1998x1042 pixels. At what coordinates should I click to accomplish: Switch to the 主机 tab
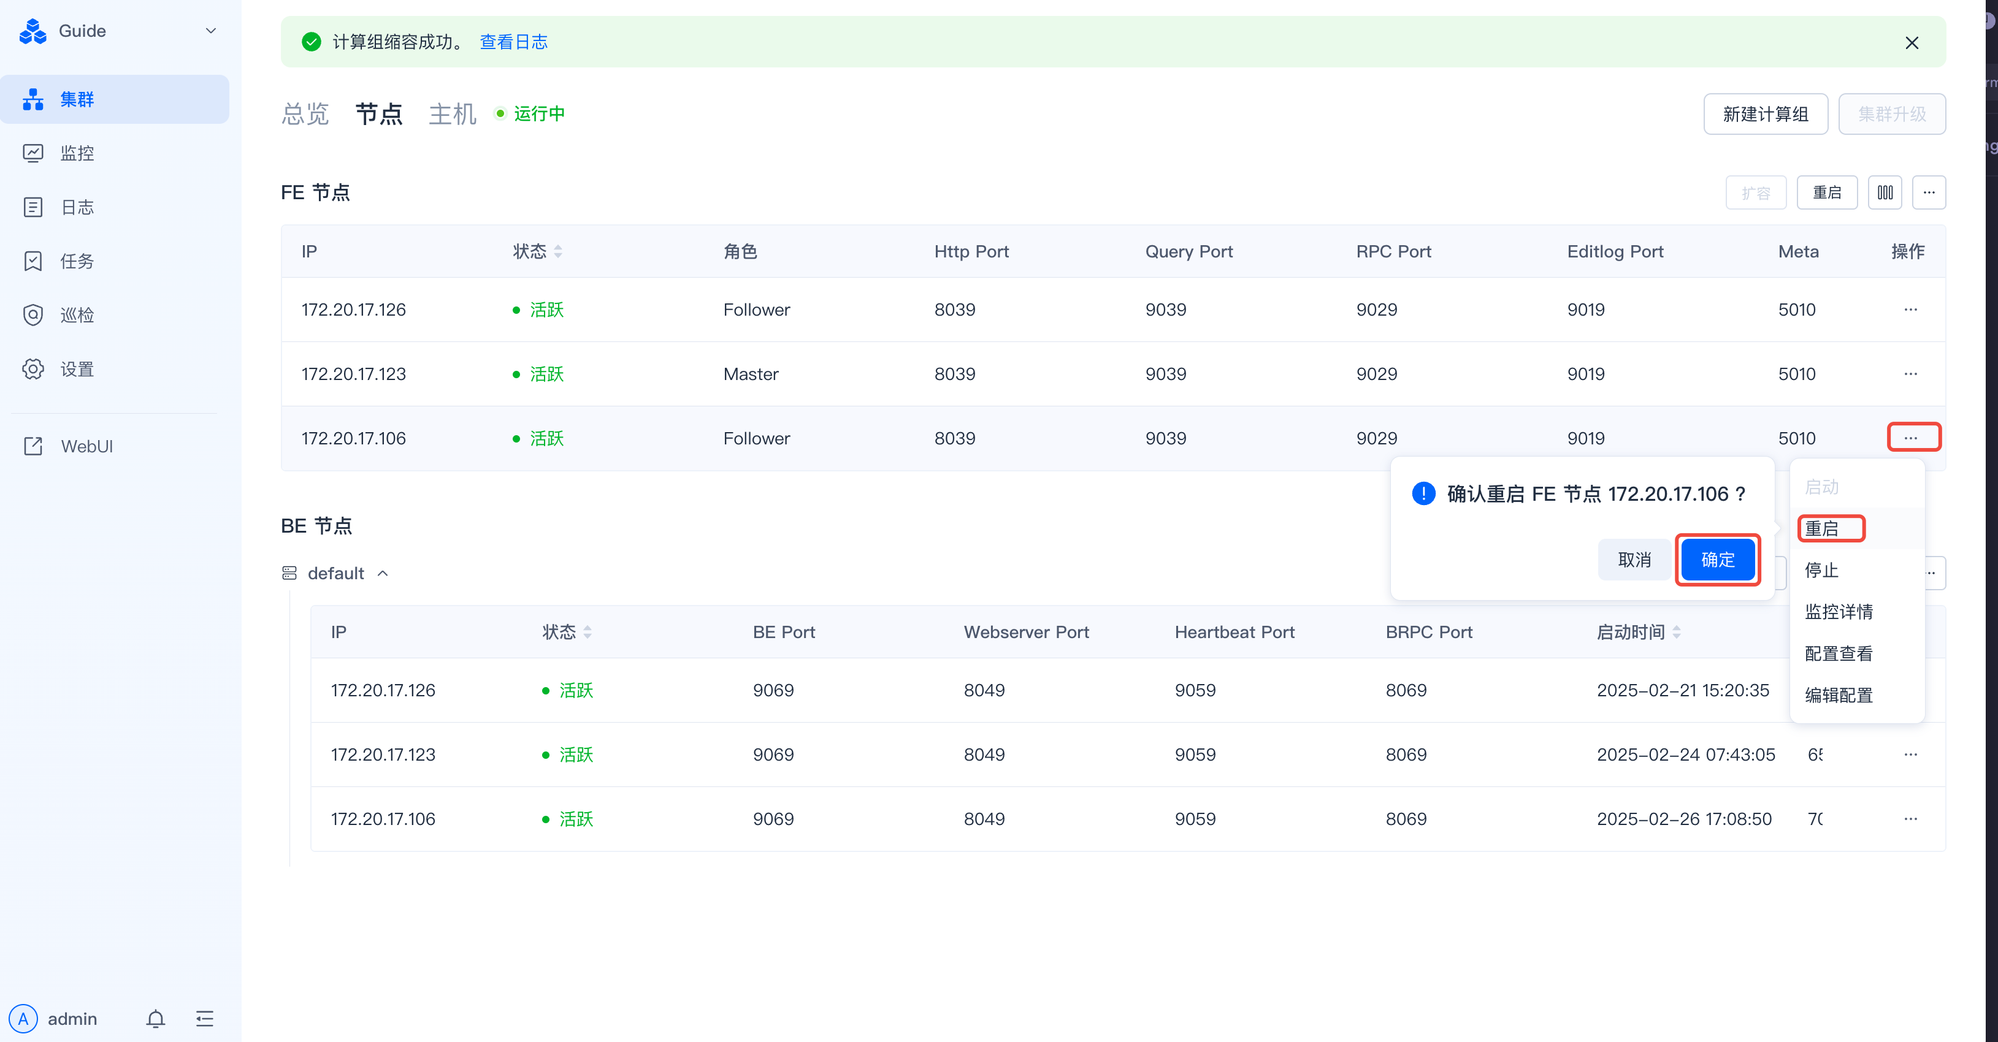point(452,114)
